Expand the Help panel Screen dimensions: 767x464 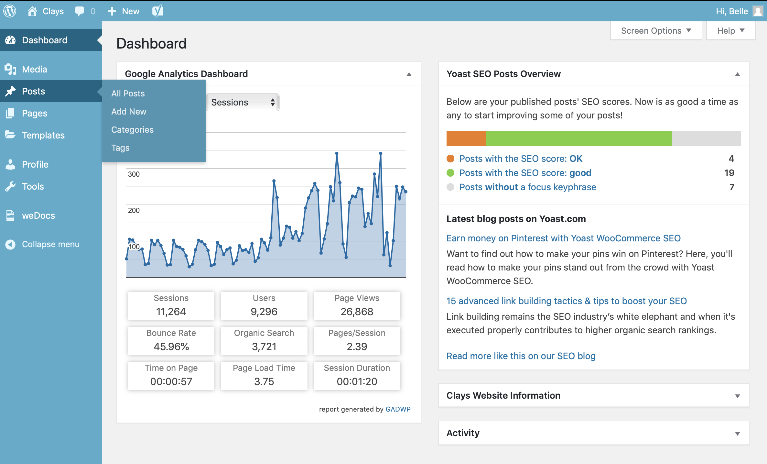[731, 31]
